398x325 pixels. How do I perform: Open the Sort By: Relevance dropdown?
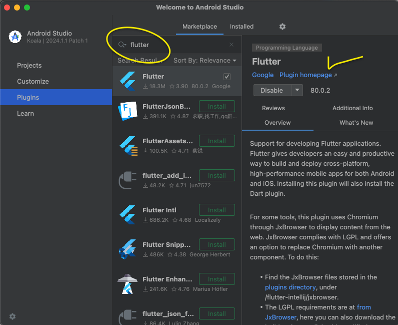coord(204,61)
